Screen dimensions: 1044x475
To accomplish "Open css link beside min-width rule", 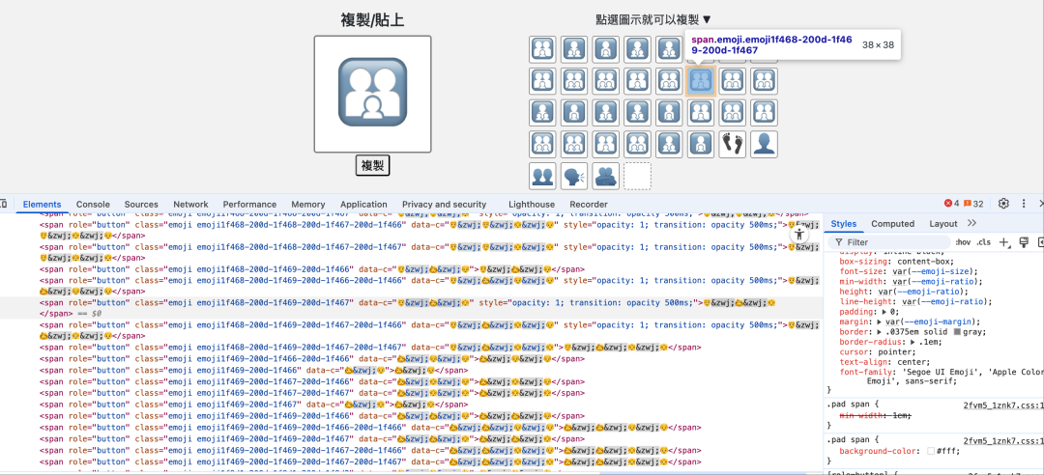I will [1003, 405].
